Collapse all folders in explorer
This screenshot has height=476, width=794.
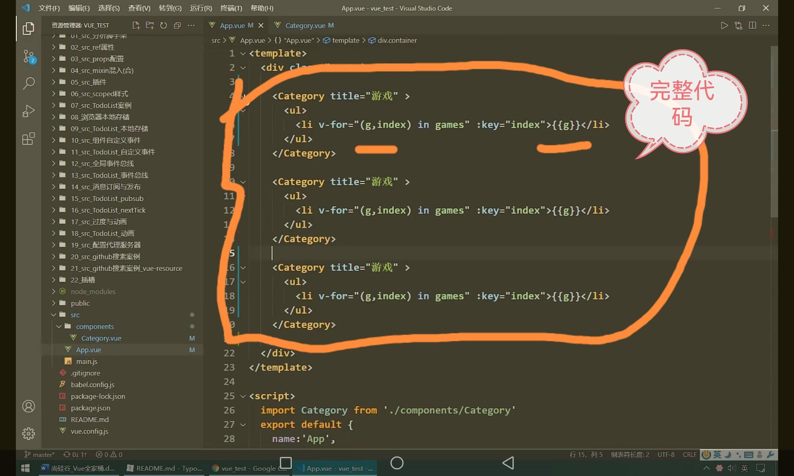pyautogui.click(x=177, y=25)
